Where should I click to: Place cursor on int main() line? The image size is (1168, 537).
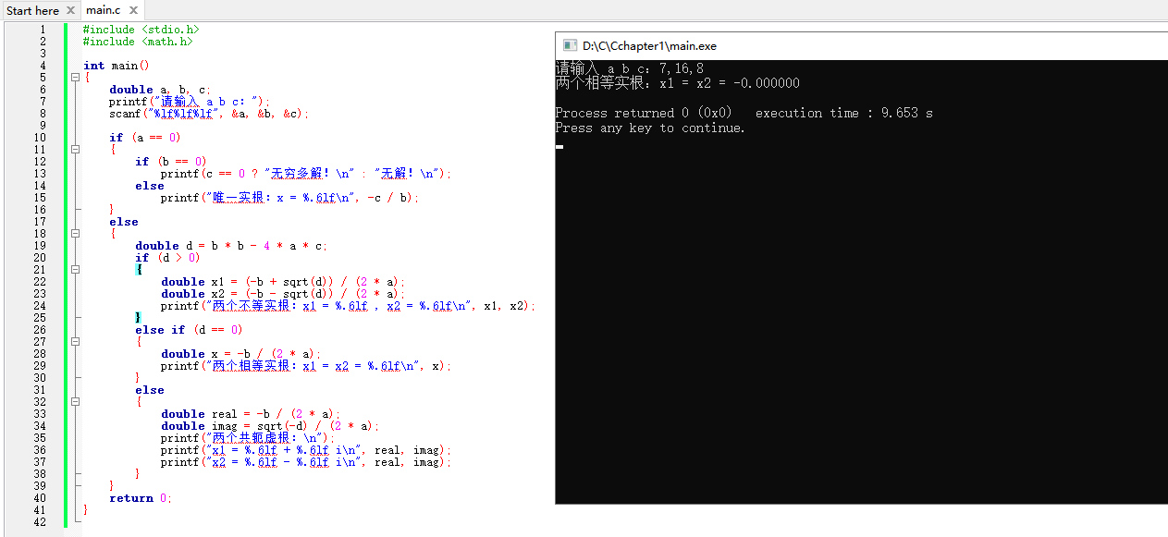point(116,66)
